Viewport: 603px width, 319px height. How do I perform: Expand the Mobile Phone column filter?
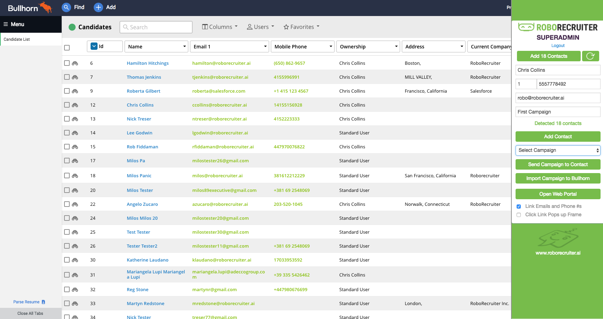tap(331, 47)
